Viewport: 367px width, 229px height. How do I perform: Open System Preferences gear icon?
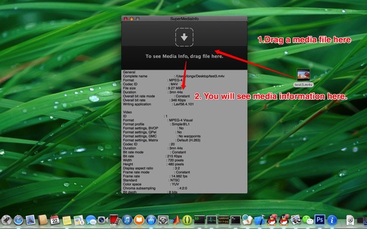coord(163,220)
